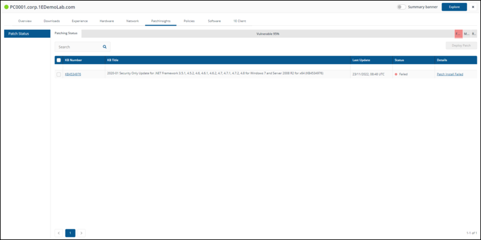This screenshot has height=240, width=481.
Task: Click the red segment of patching status bar
Action: 458,34
